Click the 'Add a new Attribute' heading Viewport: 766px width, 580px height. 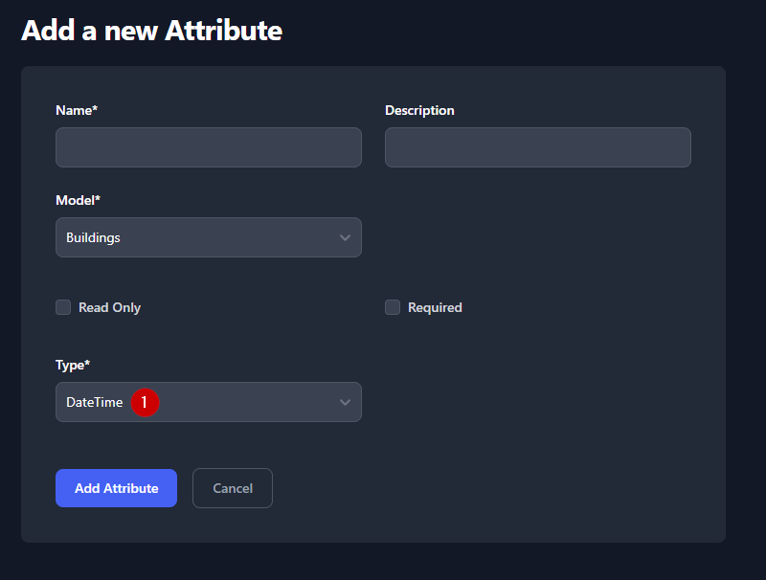pos(151,30)
